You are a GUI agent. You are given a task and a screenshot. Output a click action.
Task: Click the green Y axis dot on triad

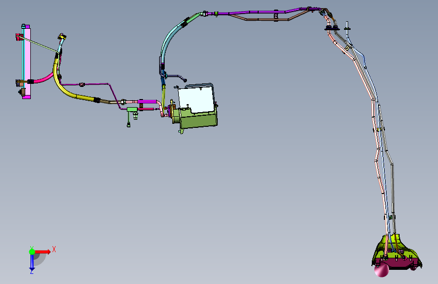(32, 252)
